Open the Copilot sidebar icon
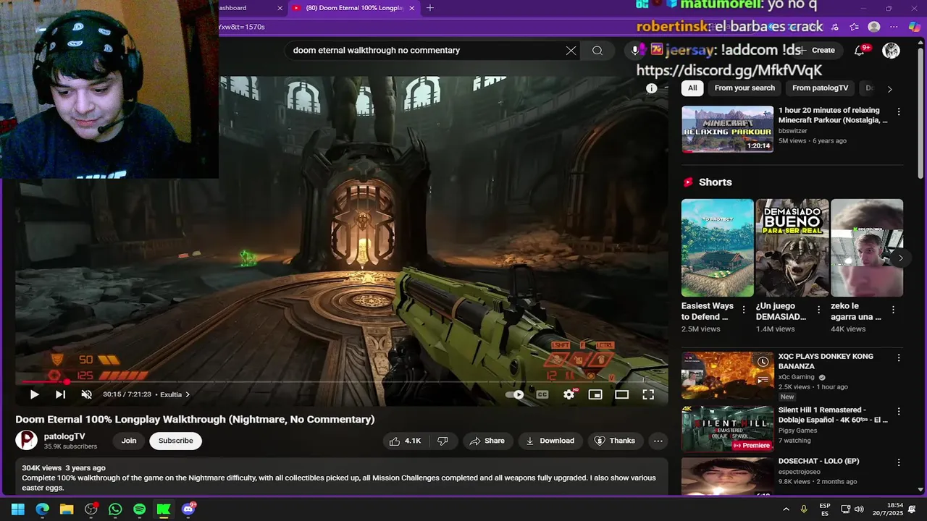The image size is (927, 521). pos(915,27)
